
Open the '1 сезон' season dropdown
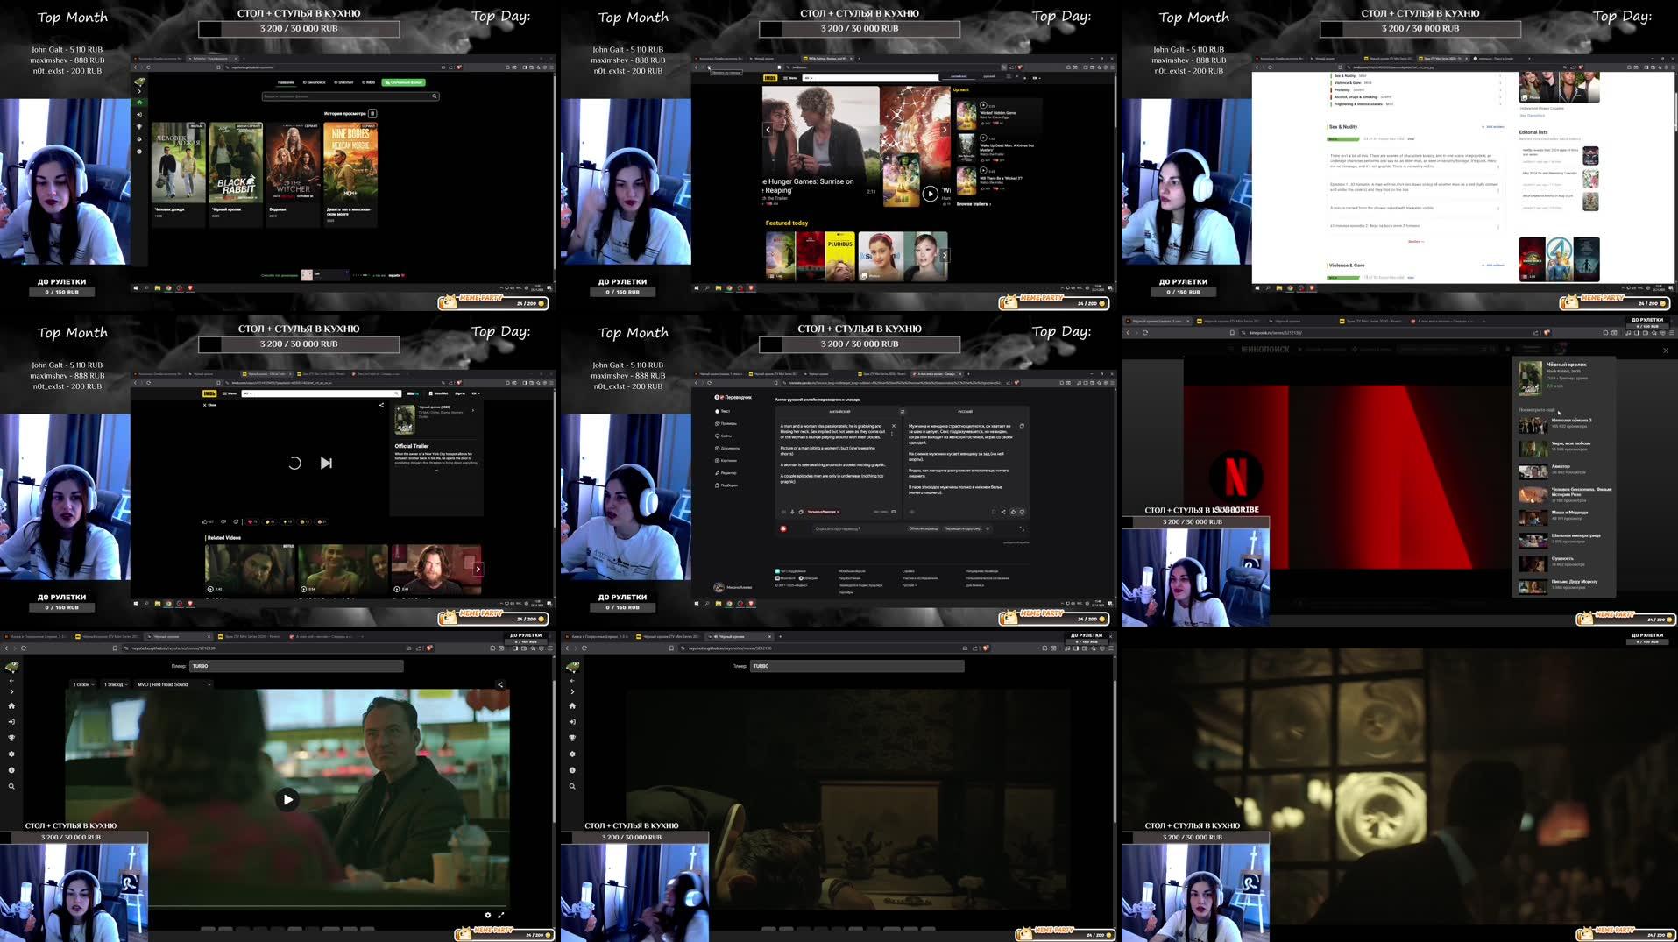83,684
